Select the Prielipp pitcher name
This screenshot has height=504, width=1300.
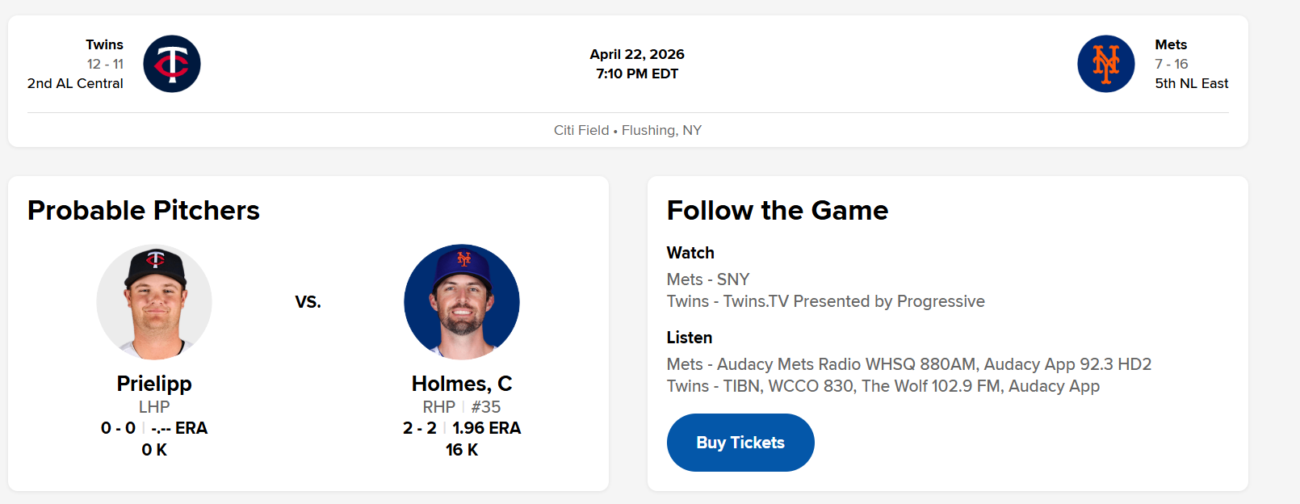[154, 384]
